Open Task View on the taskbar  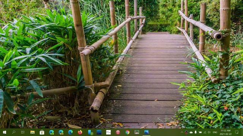23,132
